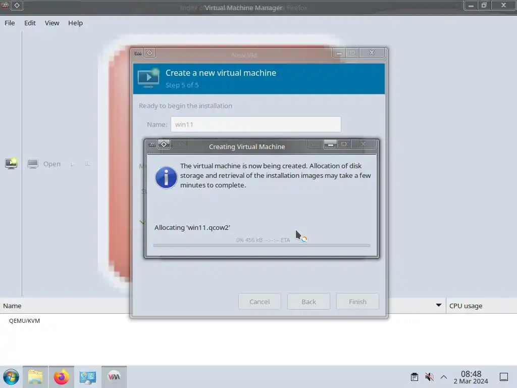
Task: Click the keep-above diamond icon in main title bar
Action: (x=17, y=5)
